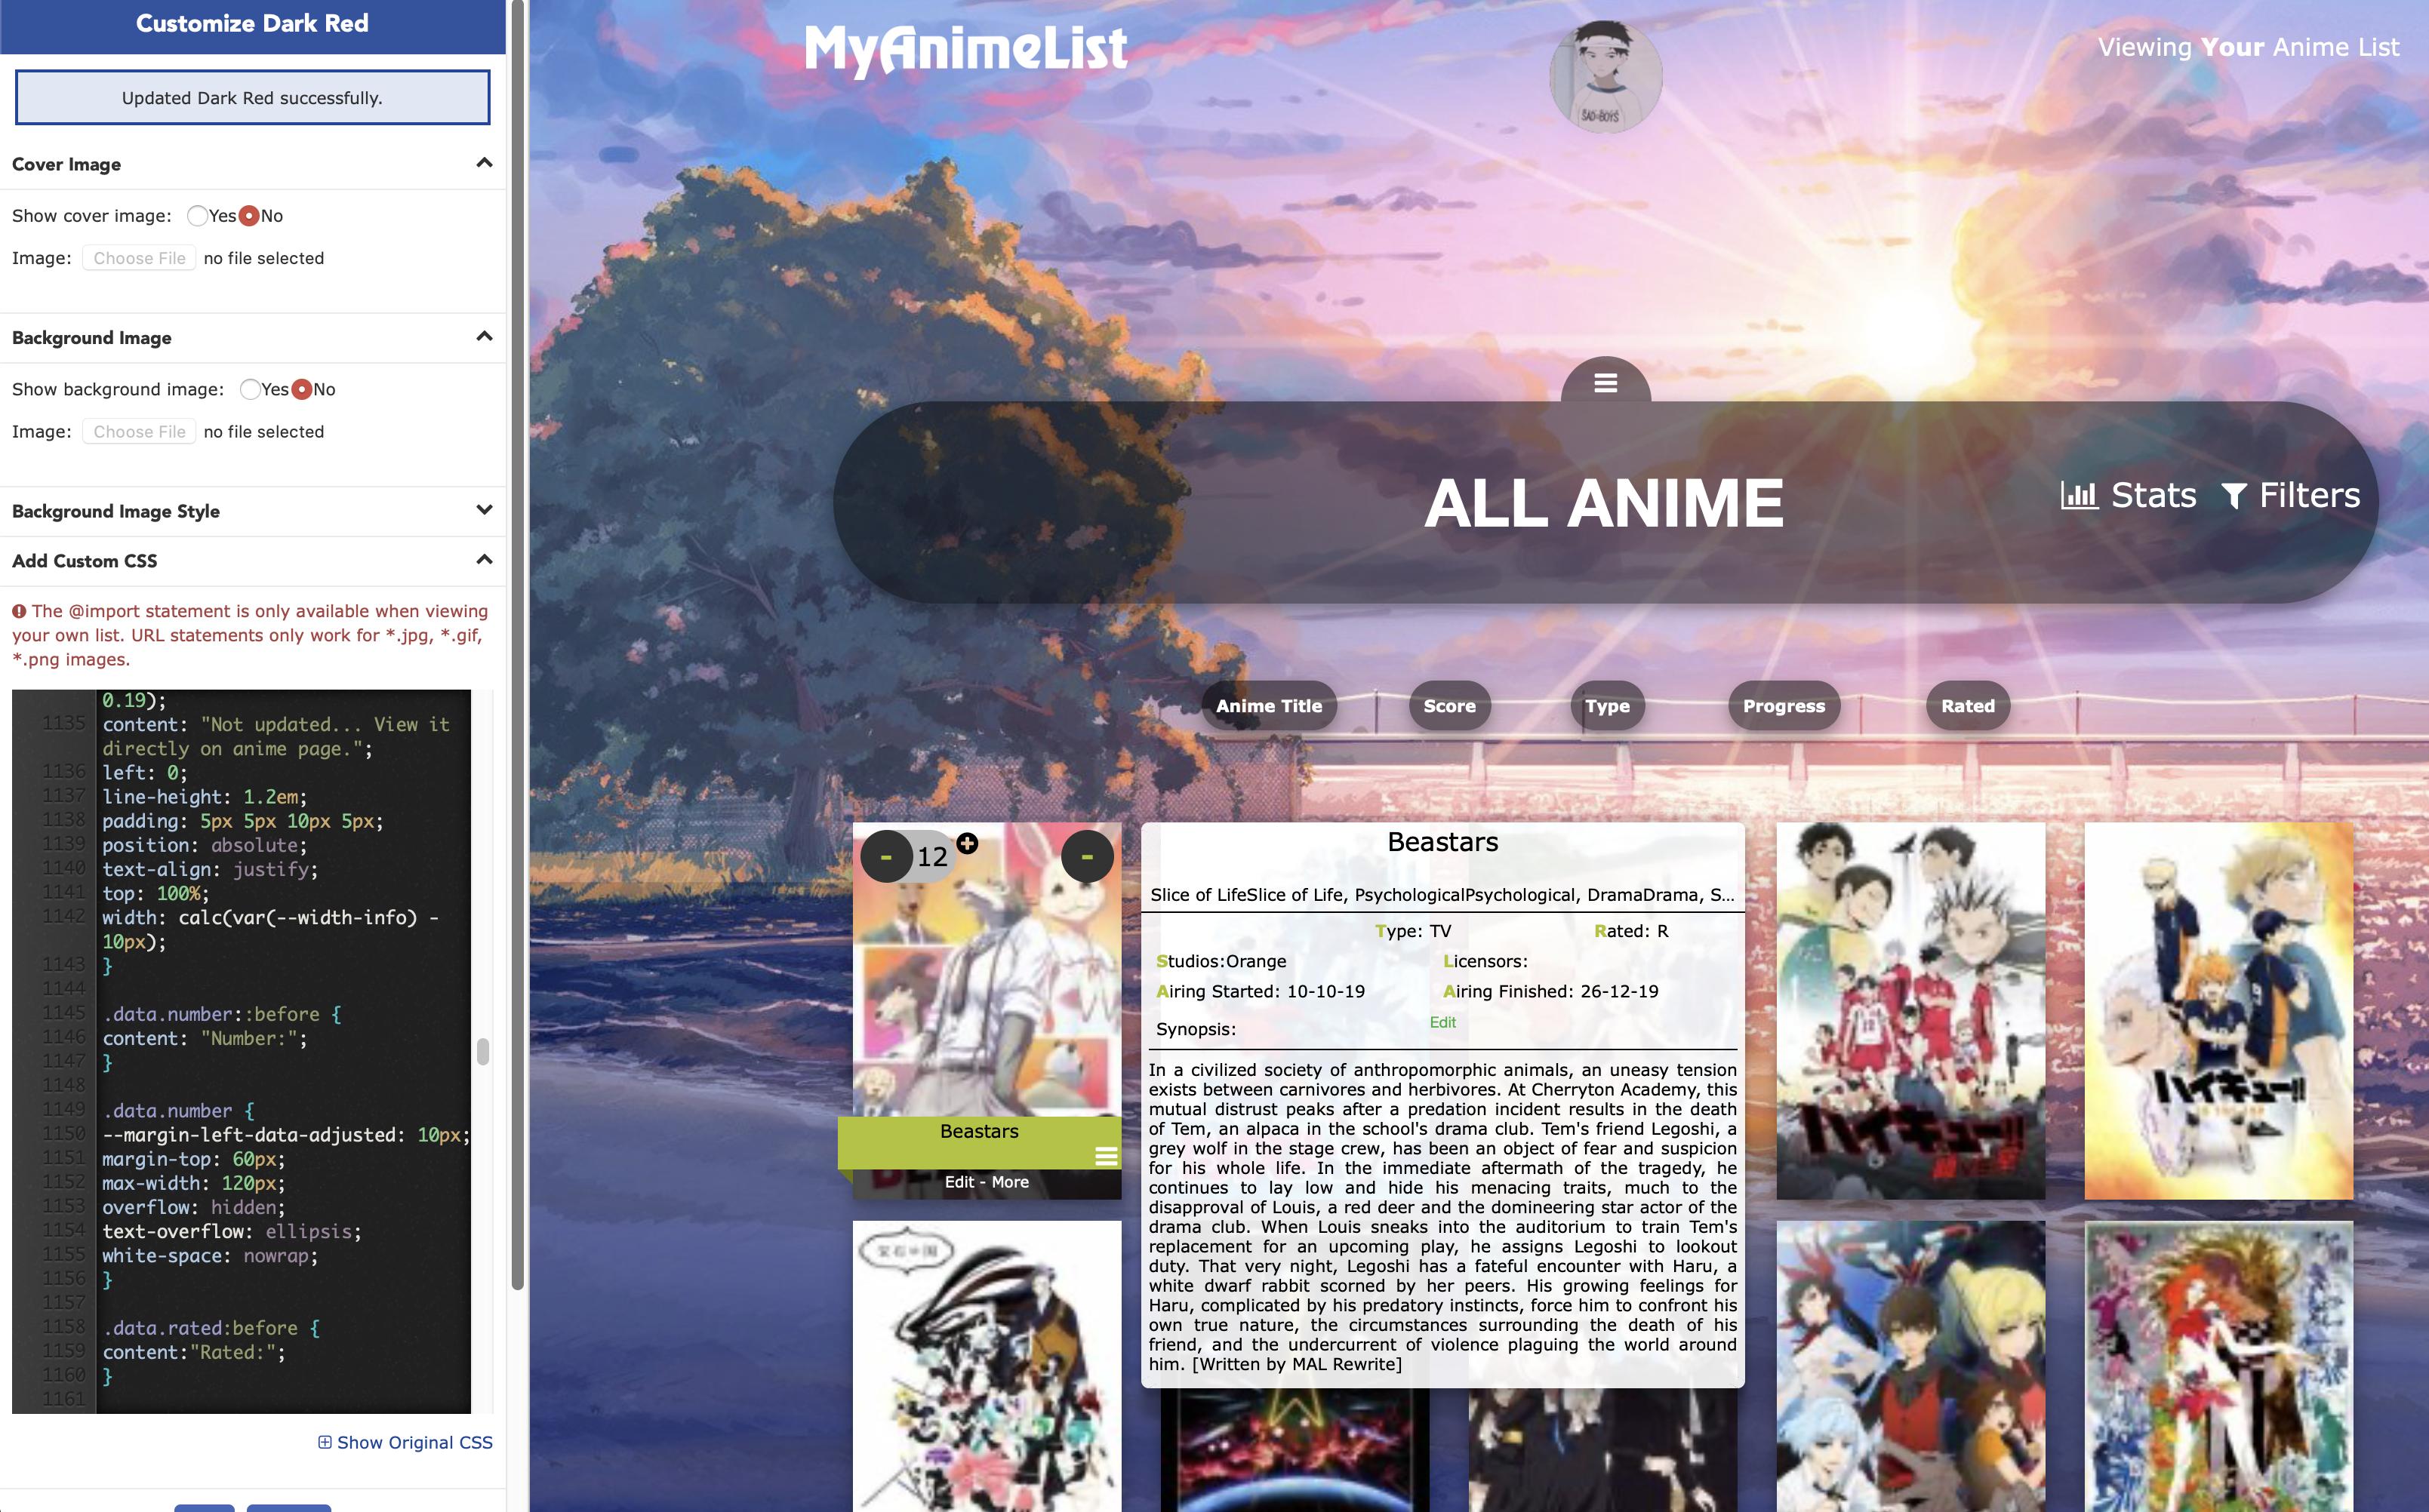This screenshot has height=1512, width=2429.
Task: Click the green Edit link near Synopsis
Action: click(1442, 1022)
